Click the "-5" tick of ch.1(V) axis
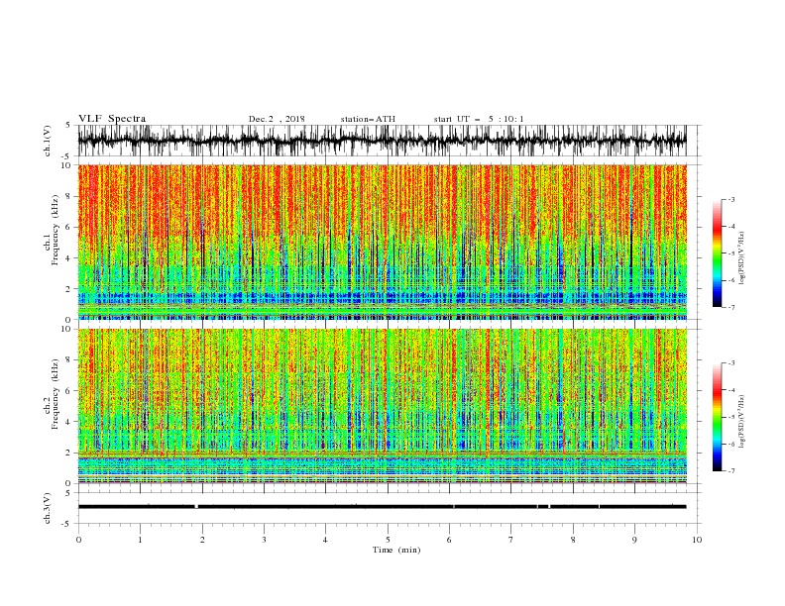The height and width of the screenshot is (606, 785). [x=67, y=156]
